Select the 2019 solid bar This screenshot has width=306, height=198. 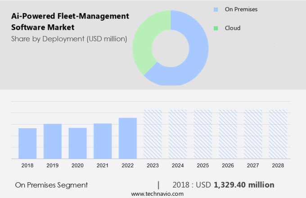tap(53, 141)
